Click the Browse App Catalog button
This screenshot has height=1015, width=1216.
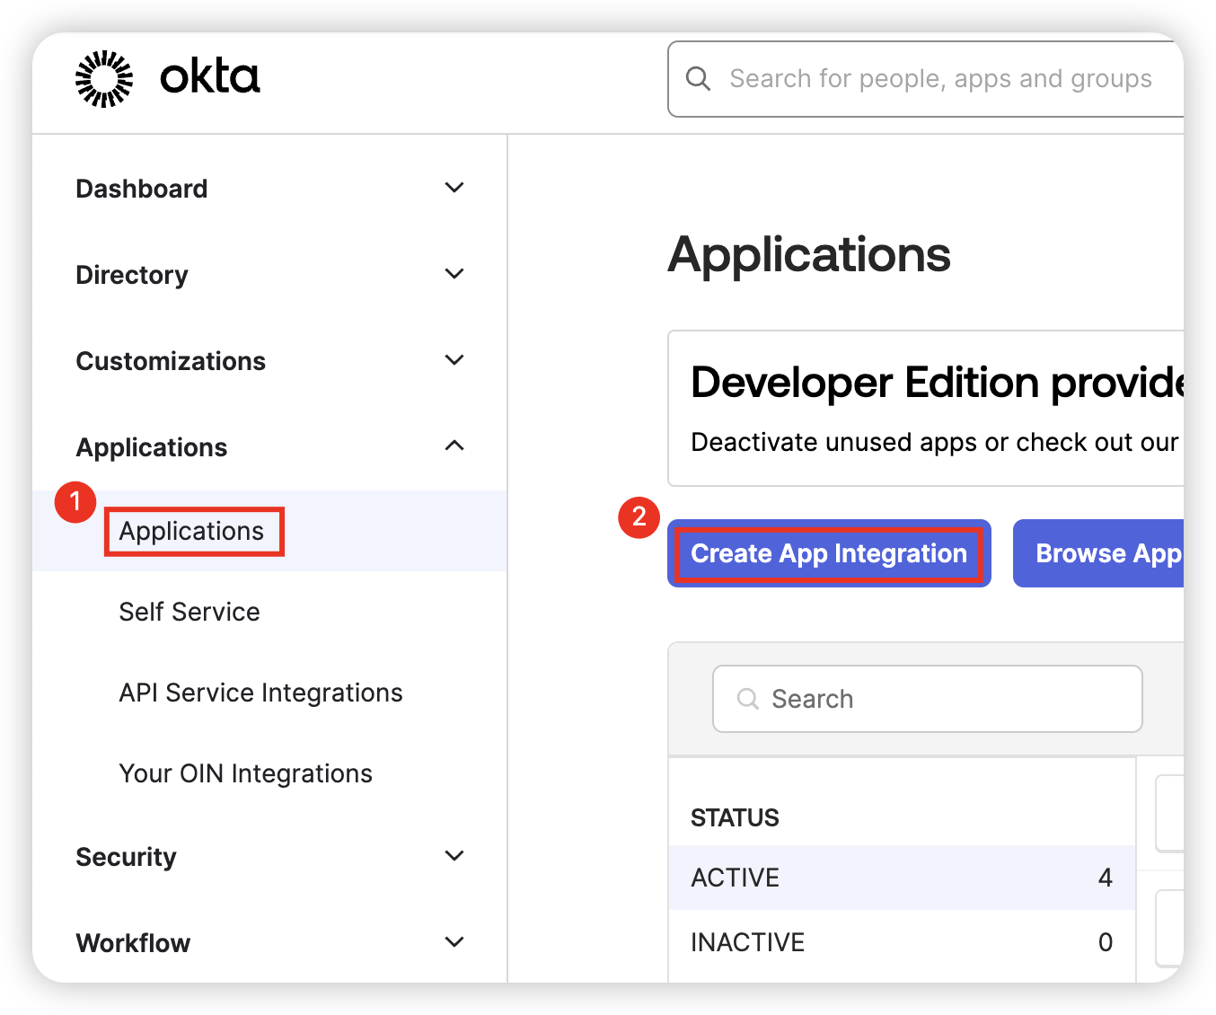1098,553
